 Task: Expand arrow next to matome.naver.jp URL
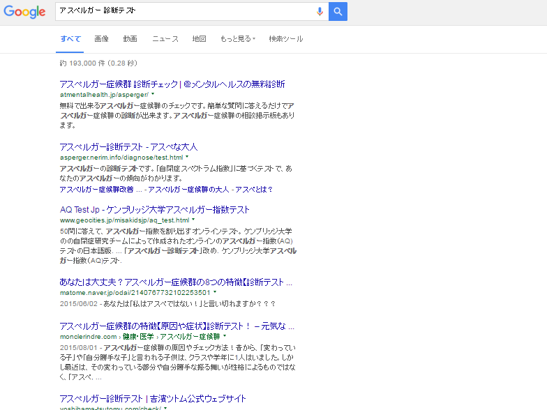click(x=215, y=292)
